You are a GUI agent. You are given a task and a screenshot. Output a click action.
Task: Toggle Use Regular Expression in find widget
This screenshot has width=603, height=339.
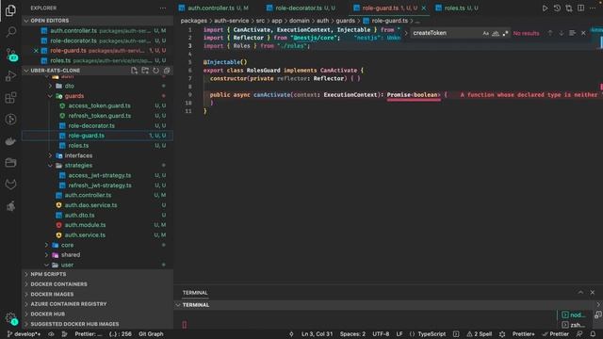(x=505, y=34)
